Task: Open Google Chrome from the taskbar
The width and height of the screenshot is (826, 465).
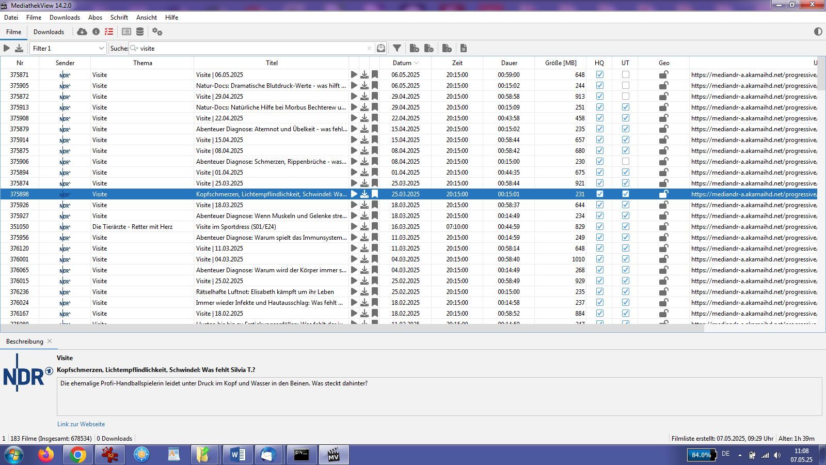Action: pyautogui.click(x=78, y=455)
